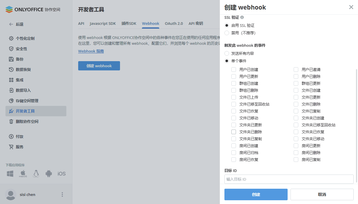Image resolution: width=358 pixels, height=204 pixels.
Task: Open the API 密钥 tab
Action: (x=196, y=24)
